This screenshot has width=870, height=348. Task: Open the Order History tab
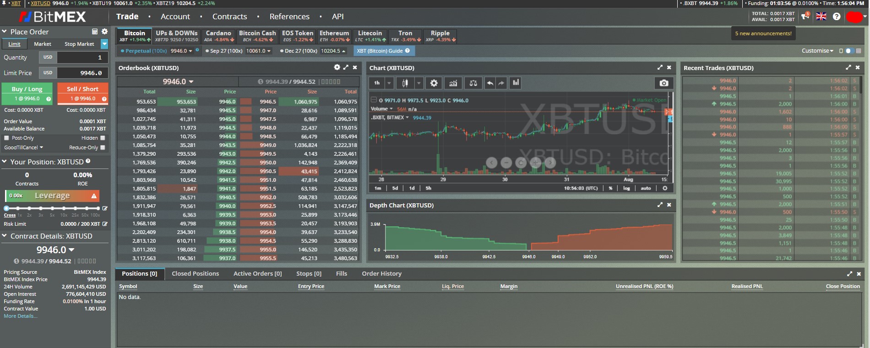coord(381,273)
